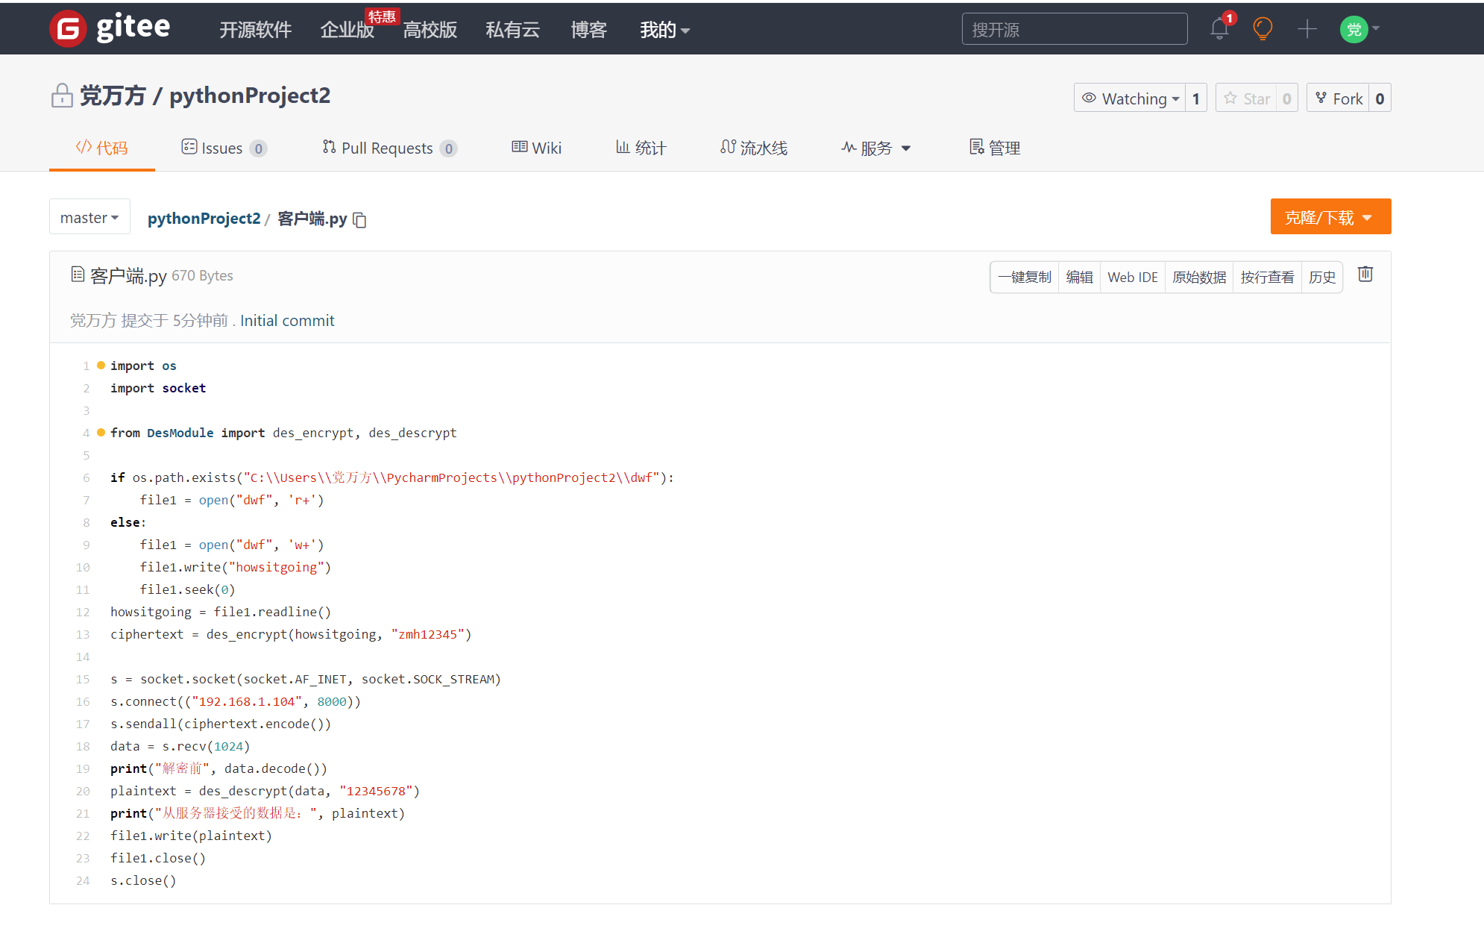Click the Gitee logo
Viewport: 1484px width, 946px height.
pyautogui.click(x=110, y=29)
